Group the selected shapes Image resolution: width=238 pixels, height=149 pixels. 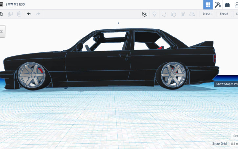(164, 14)
